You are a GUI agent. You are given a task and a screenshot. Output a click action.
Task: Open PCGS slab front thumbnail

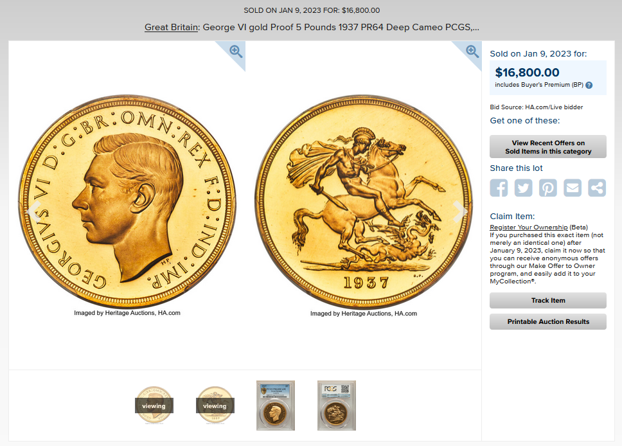(276, 405)
